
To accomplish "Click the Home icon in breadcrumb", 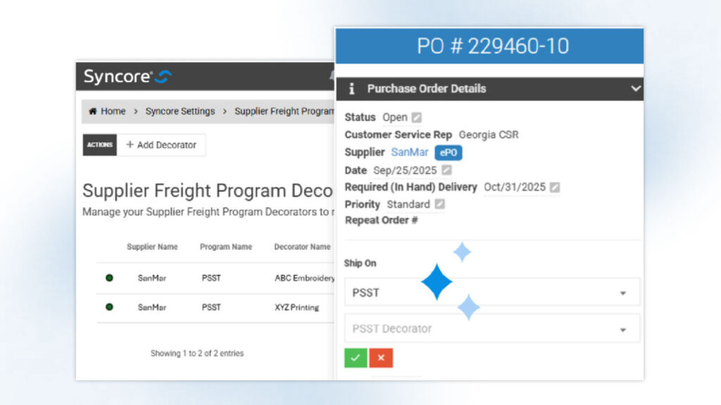I will tap(93, 111).
